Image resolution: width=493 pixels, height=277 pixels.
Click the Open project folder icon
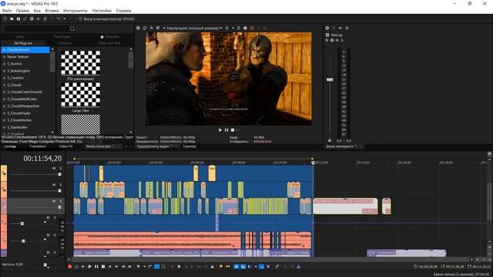[12, 18]
